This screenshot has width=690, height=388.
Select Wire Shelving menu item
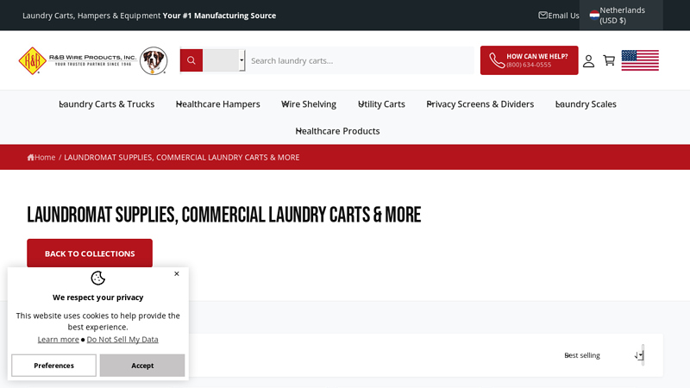point(309,104)
